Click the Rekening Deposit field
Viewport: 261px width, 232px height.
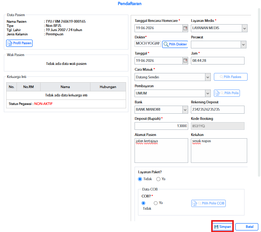pos(218,109)
